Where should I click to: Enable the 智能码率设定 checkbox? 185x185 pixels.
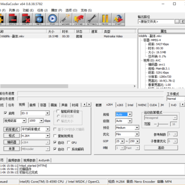pos(58,112)
